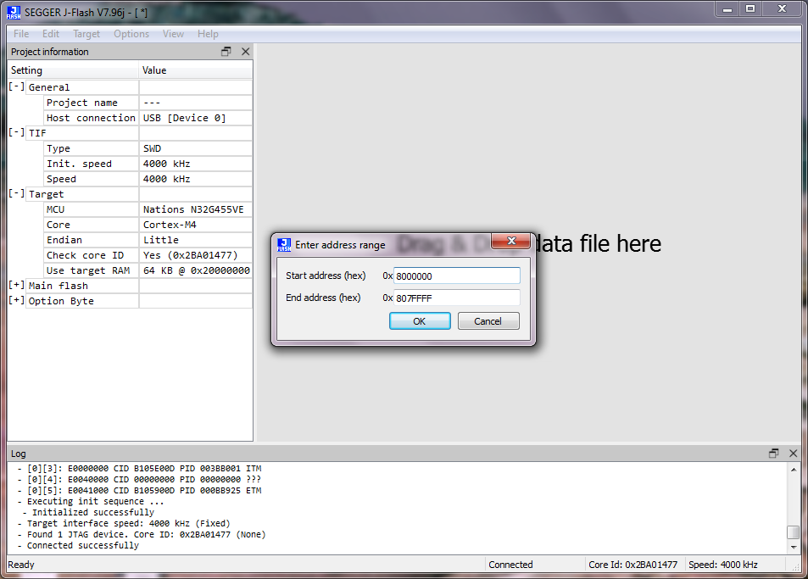Click OK in address range dialog
Screen dimensions: 808x579
click(x=420, y=321)
